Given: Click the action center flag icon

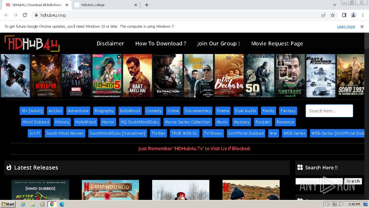Looking at the screenshot, I should click(341, 204).
